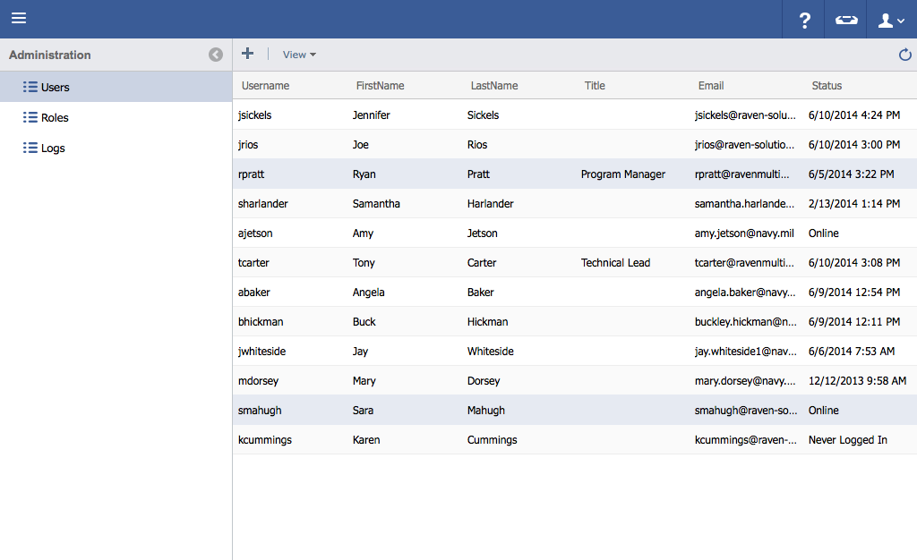This screenshot has height=560, width=917.
Task: Click the plus icon to add user
Action: (x=248, y=54)
